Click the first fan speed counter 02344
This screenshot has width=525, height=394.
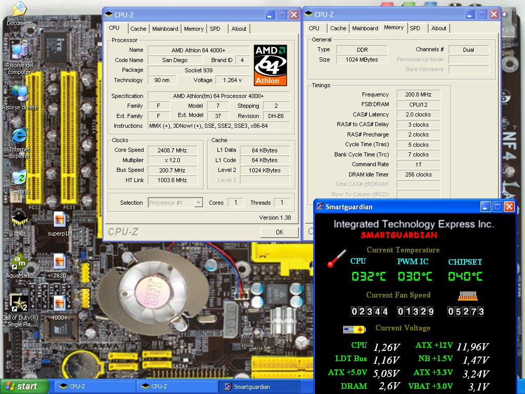(x=369, y=311)
